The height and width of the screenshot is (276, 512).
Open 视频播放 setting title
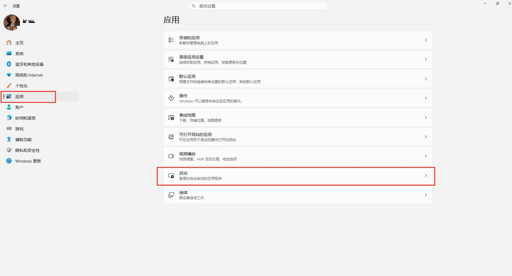pyautogui.click(x=187, y=154)
